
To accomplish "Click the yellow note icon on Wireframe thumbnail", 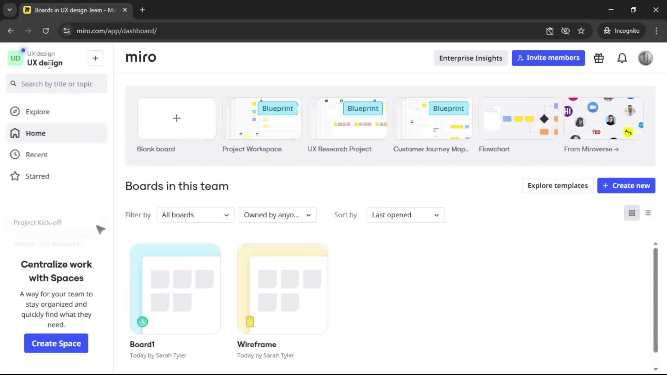I will pos(250,322).
